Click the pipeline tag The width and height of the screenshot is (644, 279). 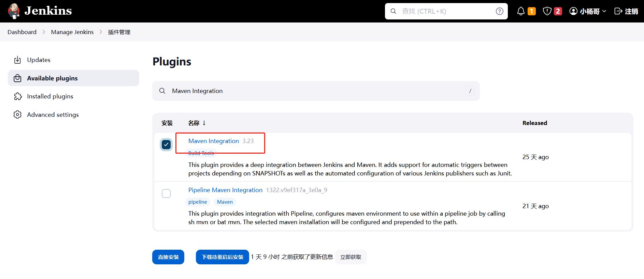pos(198,202)
